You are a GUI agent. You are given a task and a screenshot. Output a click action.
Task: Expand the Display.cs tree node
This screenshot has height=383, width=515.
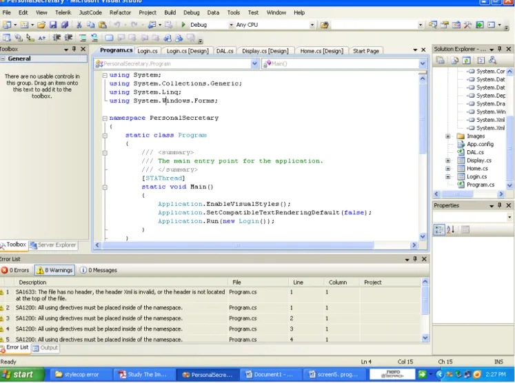[x=447, y=161]
